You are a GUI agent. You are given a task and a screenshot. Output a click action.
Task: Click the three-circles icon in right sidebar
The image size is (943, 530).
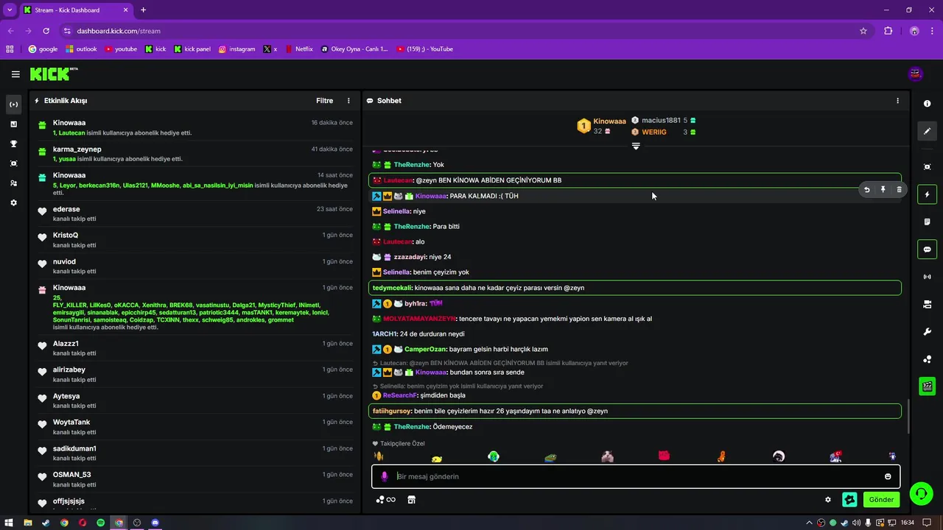pyautogui.click(x=927, y=359)
